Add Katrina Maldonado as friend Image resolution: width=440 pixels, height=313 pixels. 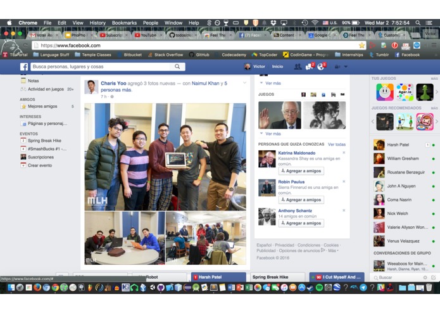click(301, 170)
